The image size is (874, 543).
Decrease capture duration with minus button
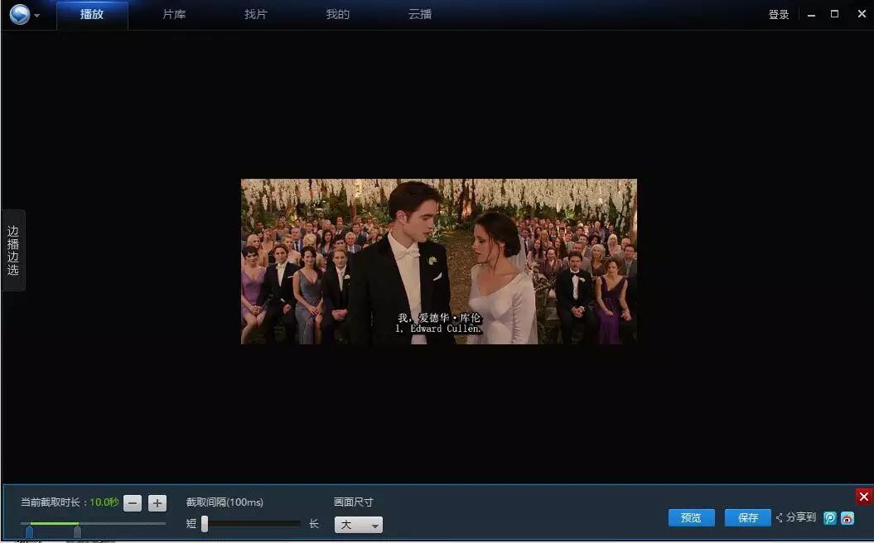coord(133,503)
